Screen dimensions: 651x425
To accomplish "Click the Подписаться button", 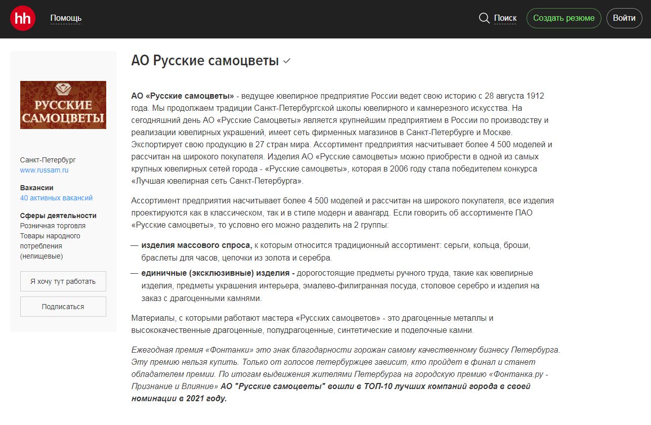I will [63, 307].
